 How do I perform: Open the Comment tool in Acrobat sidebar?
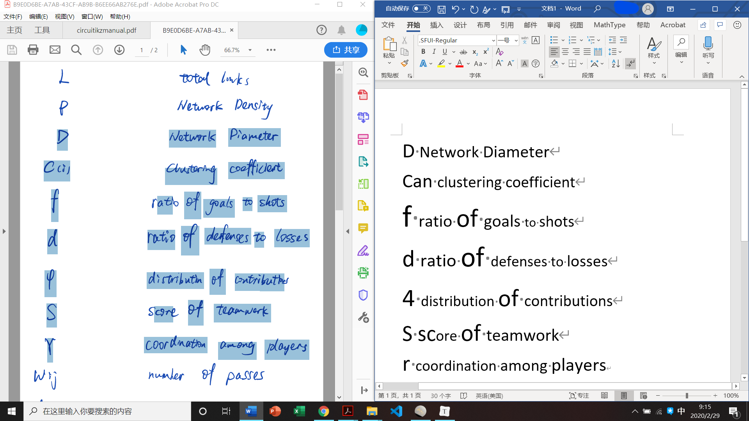(363, 228)
